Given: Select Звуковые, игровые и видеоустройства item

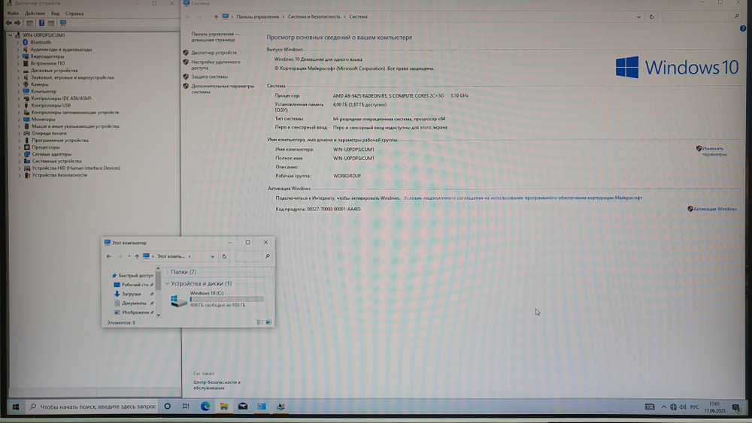Looking at the screenshot, I should point(72,77).
